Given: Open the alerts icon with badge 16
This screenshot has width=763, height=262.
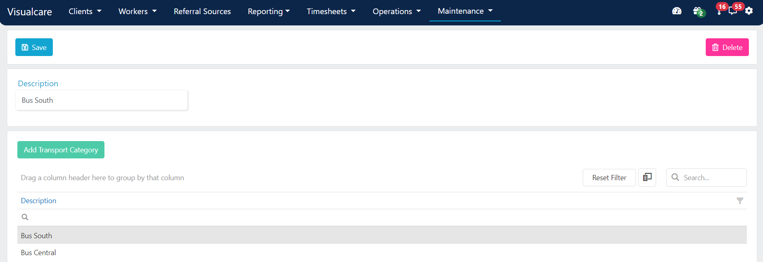Looking at the screenshot, I should coord(719,11).
